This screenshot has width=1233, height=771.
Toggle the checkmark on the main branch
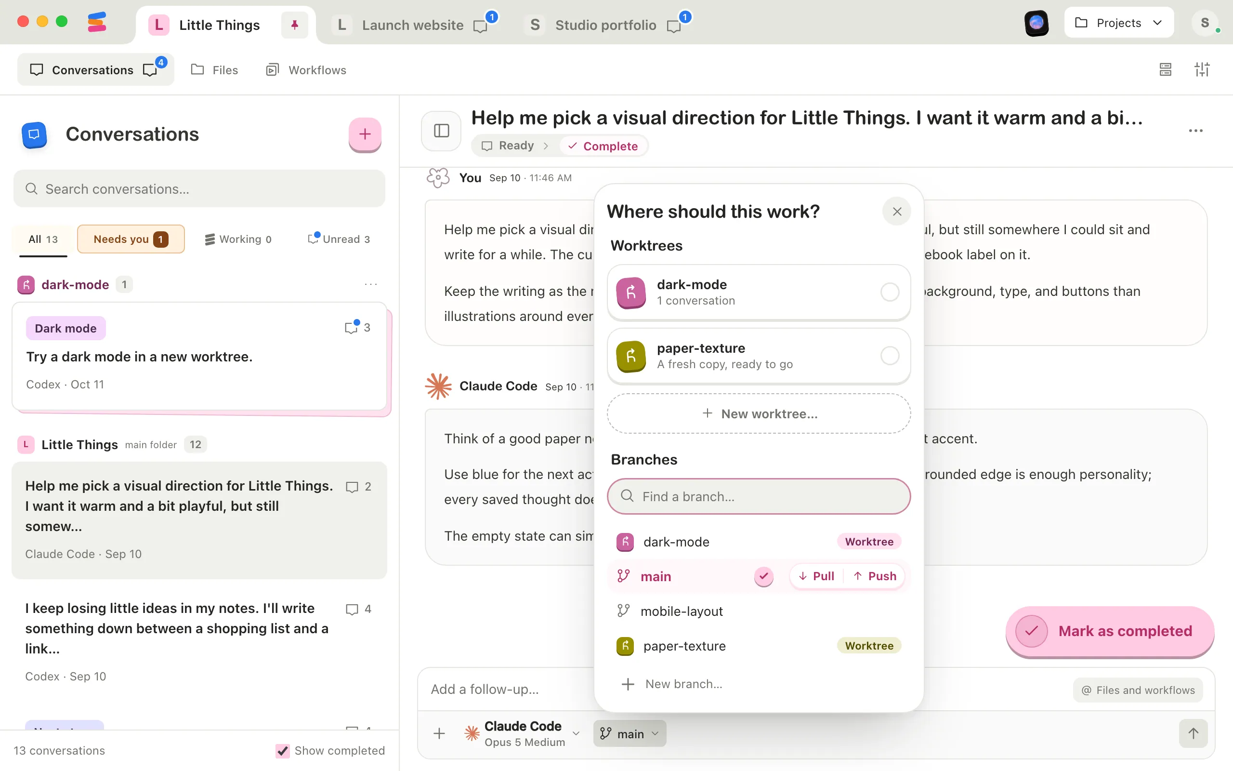763,576
